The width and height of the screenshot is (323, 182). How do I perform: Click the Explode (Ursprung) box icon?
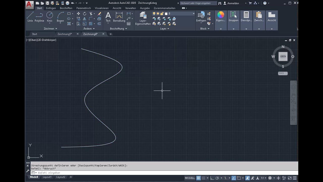point(99,19)
